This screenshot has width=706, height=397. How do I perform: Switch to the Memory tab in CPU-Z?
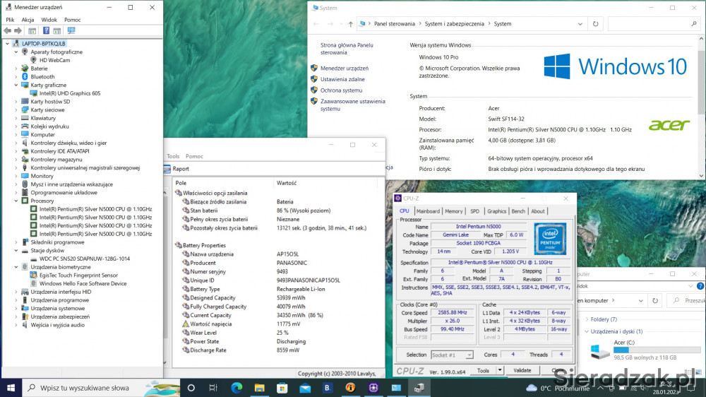pyautogui.click(x=453, y=211)
